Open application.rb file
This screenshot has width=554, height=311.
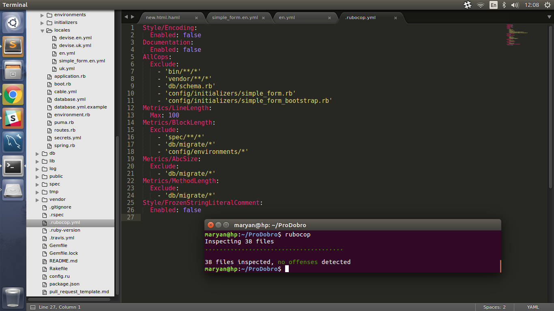(x=70, y=76)
